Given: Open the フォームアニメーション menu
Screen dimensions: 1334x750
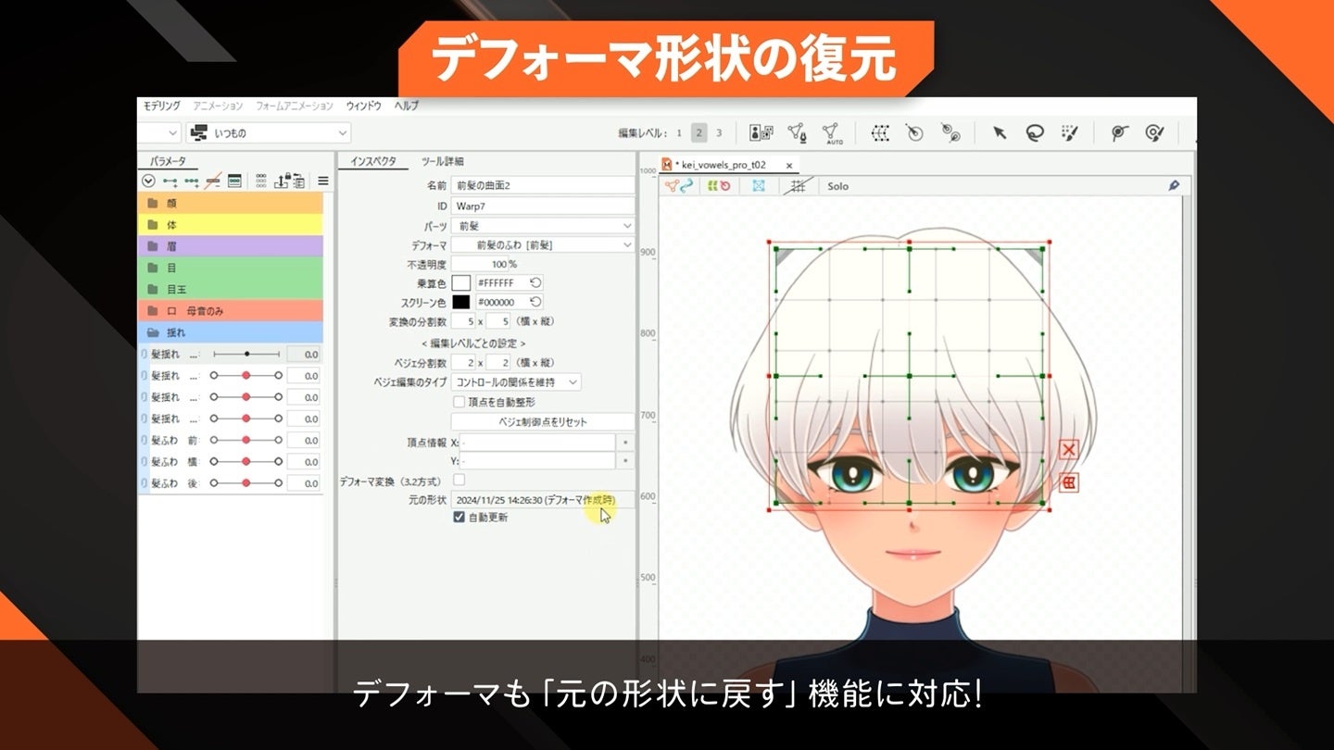Looking at the screenshot, I should [295, 106].
